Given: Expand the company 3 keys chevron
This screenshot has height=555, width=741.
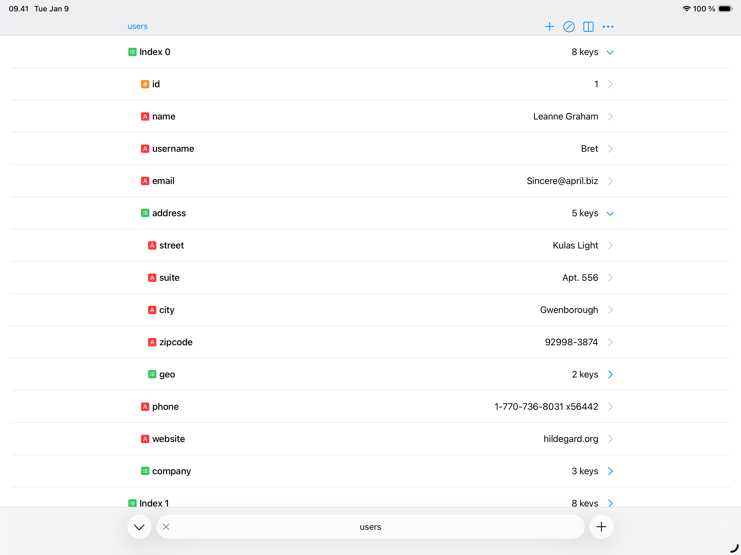Looking at the screenshot, I should pyautogui.click(x=610, y=471).
